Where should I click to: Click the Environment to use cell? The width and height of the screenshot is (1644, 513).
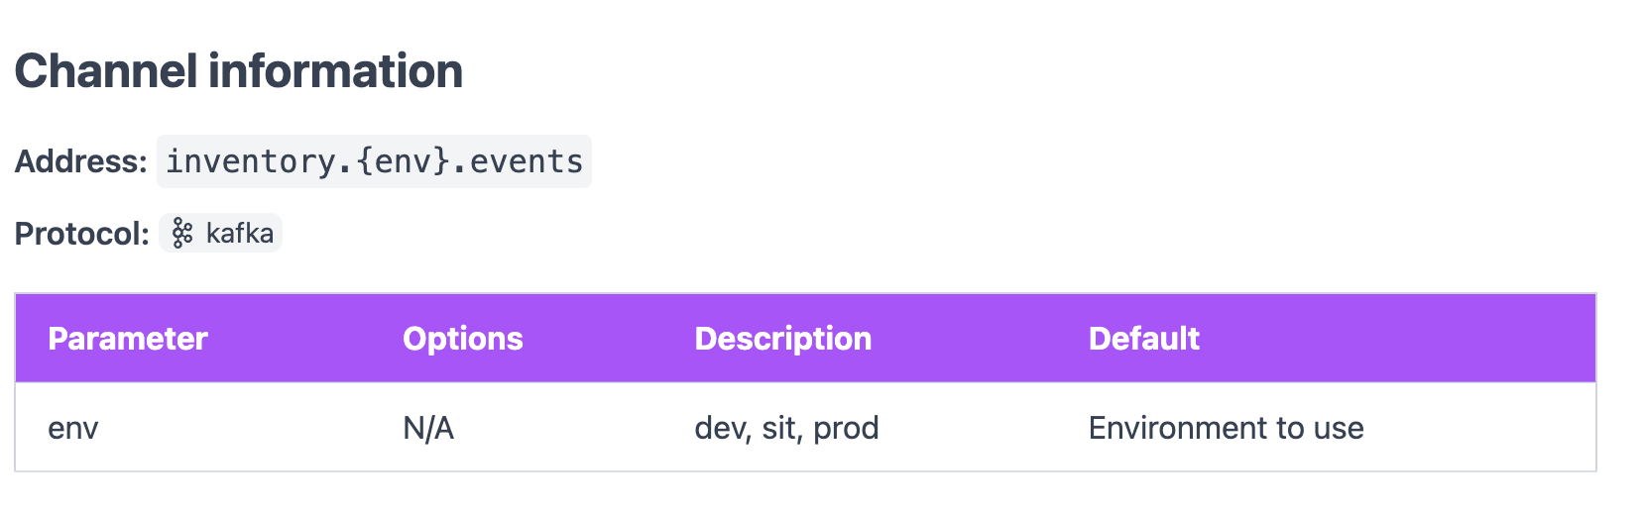click(x=1227, y=428)
